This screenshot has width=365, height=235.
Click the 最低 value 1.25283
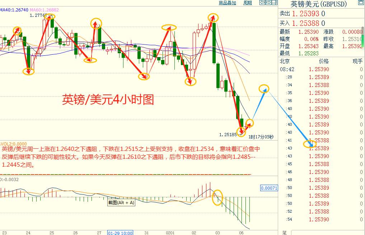(308, 54)
